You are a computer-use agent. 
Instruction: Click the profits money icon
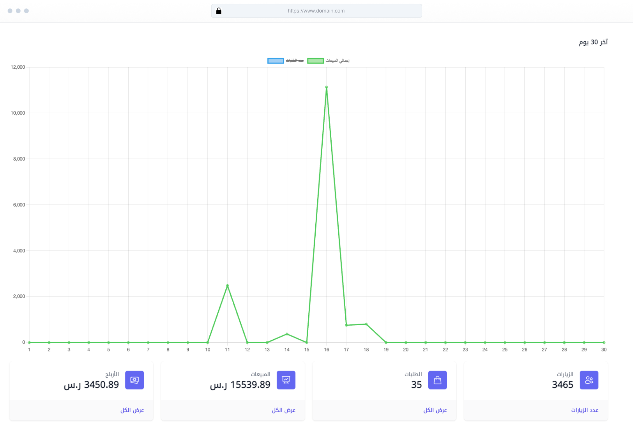point(135,380)
